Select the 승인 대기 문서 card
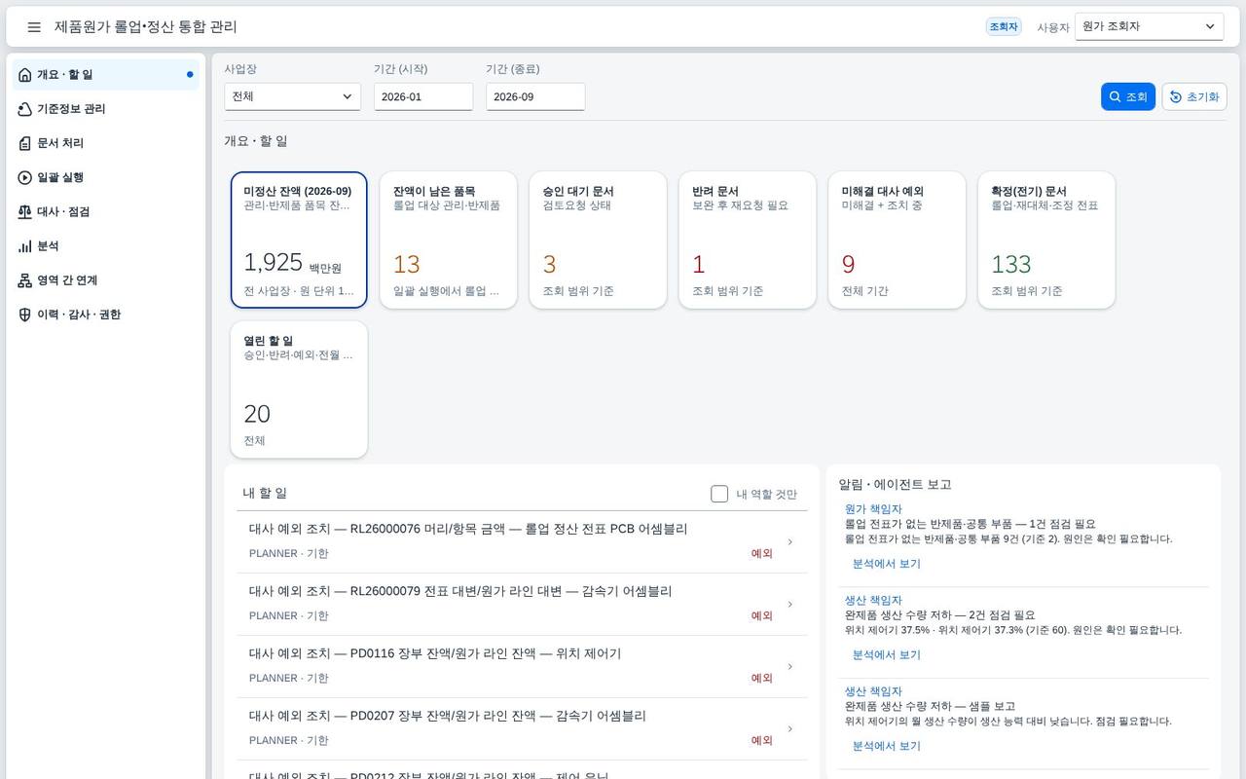Viewport: 1246px width, 779px height. pos(598,240)
